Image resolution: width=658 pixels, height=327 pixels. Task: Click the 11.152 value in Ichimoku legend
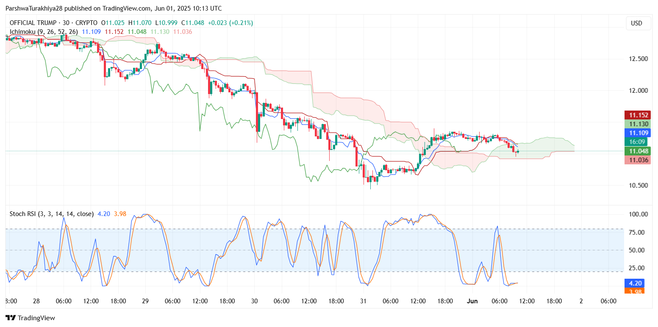(114, 31)
